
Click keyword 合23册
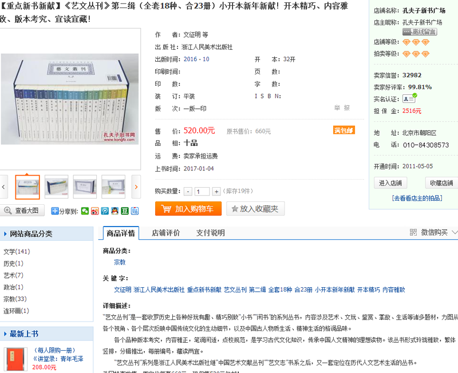click(303, 289)
